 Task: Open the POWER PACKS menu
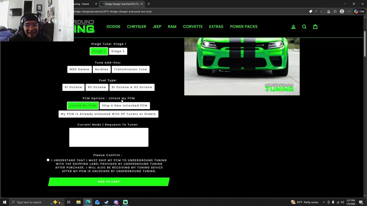pos(244,27)
